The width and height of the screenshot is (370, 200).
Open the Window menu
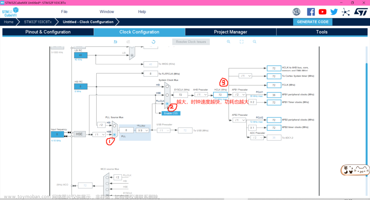coord(107,12)
